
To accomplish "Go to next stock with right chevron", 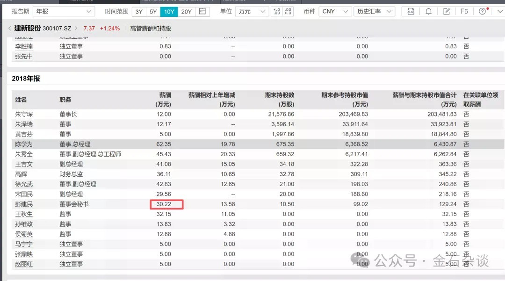I will click(x=76, y=29).
